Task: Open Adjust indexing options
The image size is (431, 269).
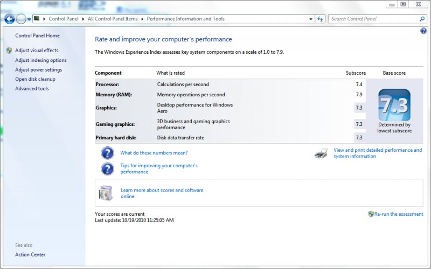Action: click(x=41, y=60)
